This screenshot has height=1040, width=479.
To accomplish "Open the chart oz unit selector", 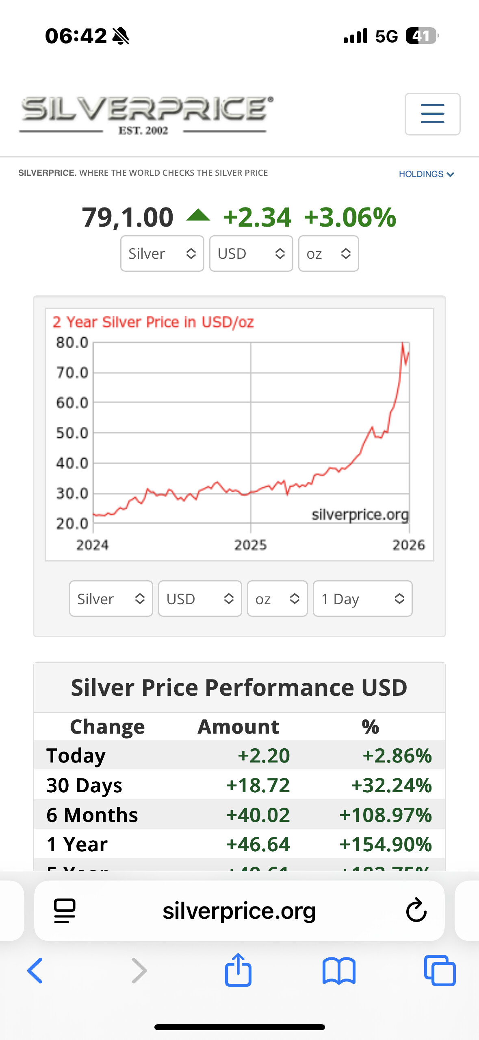I will [277, 599].
